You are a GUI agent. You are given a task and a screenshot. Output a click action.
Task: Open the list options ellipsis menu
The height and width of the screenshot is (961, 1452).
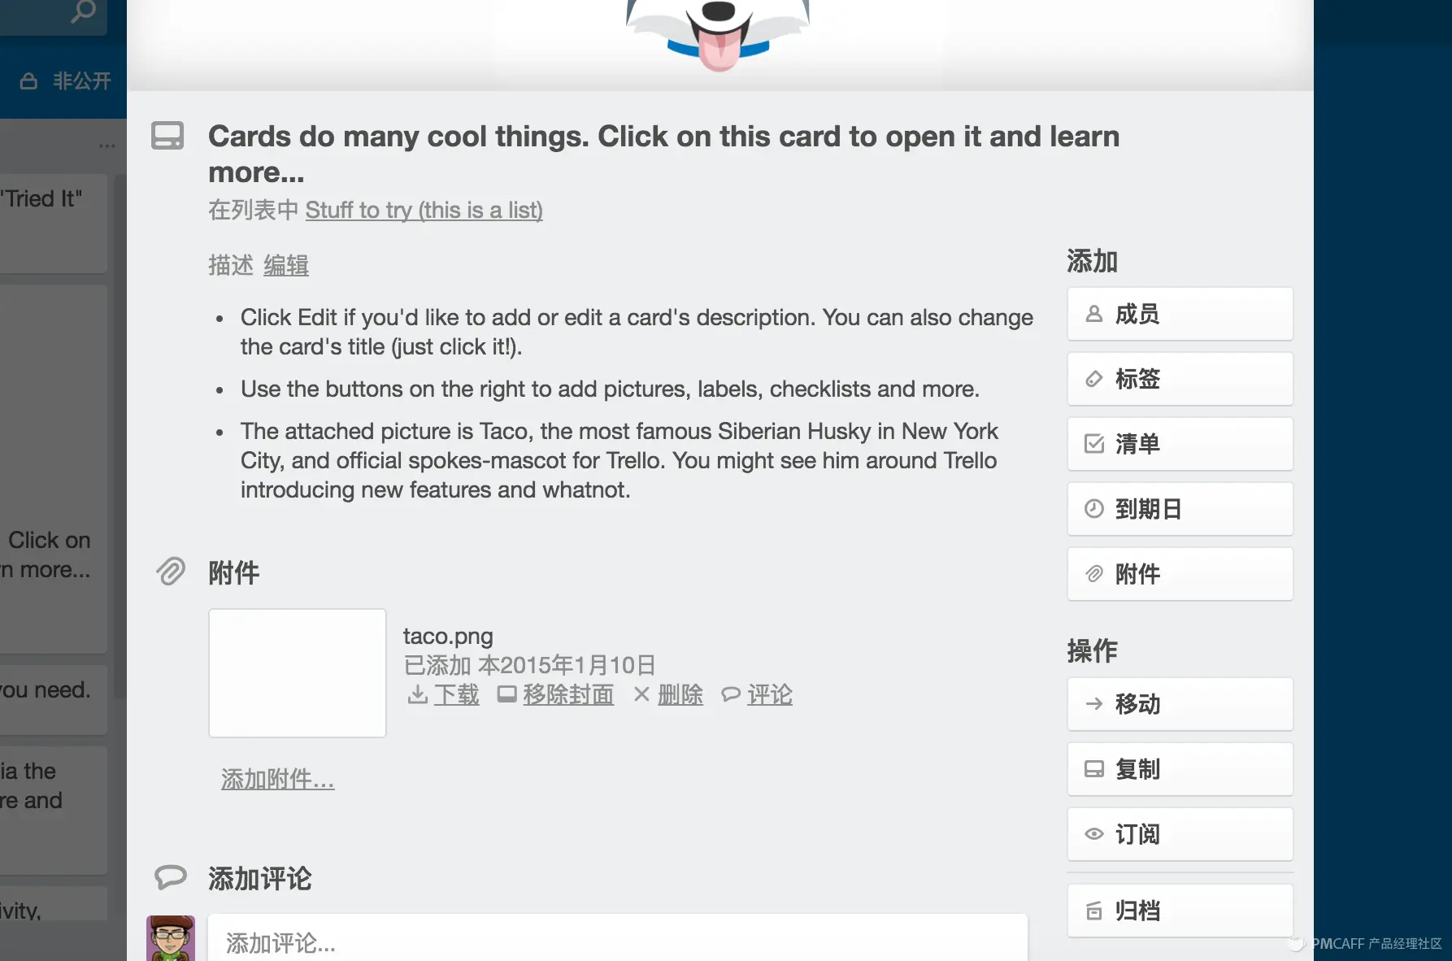(107, 146)
